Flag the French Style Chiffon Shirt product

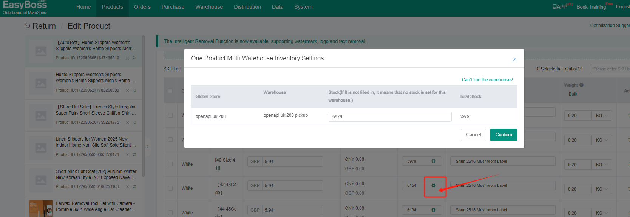[x=134, y=122]
